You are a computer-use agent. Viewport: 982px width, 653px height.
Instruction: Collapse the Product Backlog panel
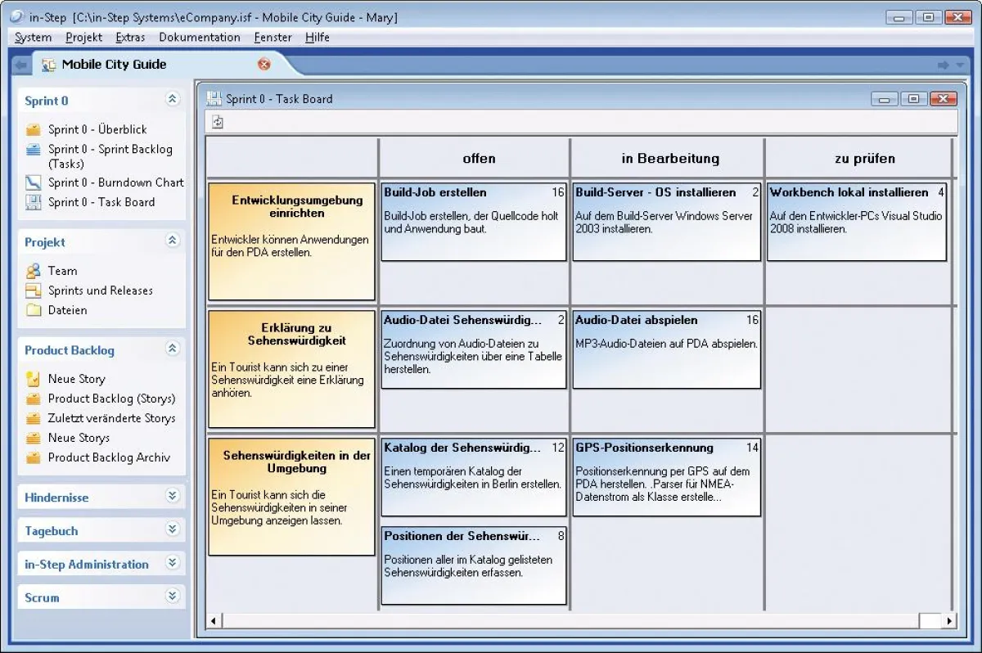pos(172,349)
